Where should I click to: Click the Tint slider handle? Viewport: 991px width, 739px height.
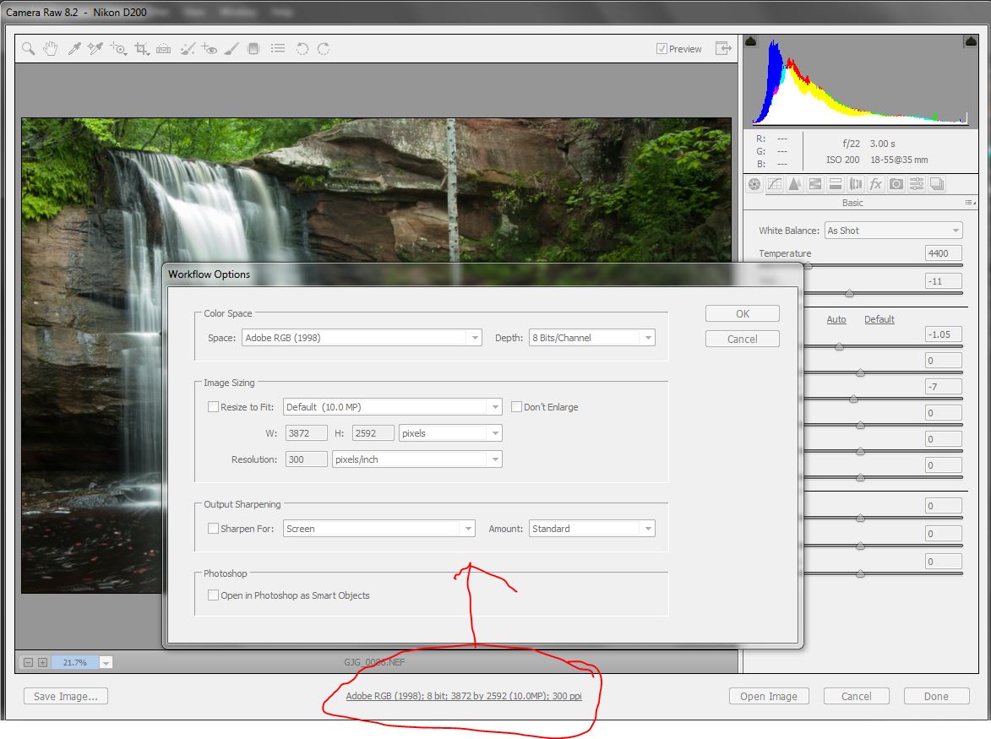coord(849,293)
